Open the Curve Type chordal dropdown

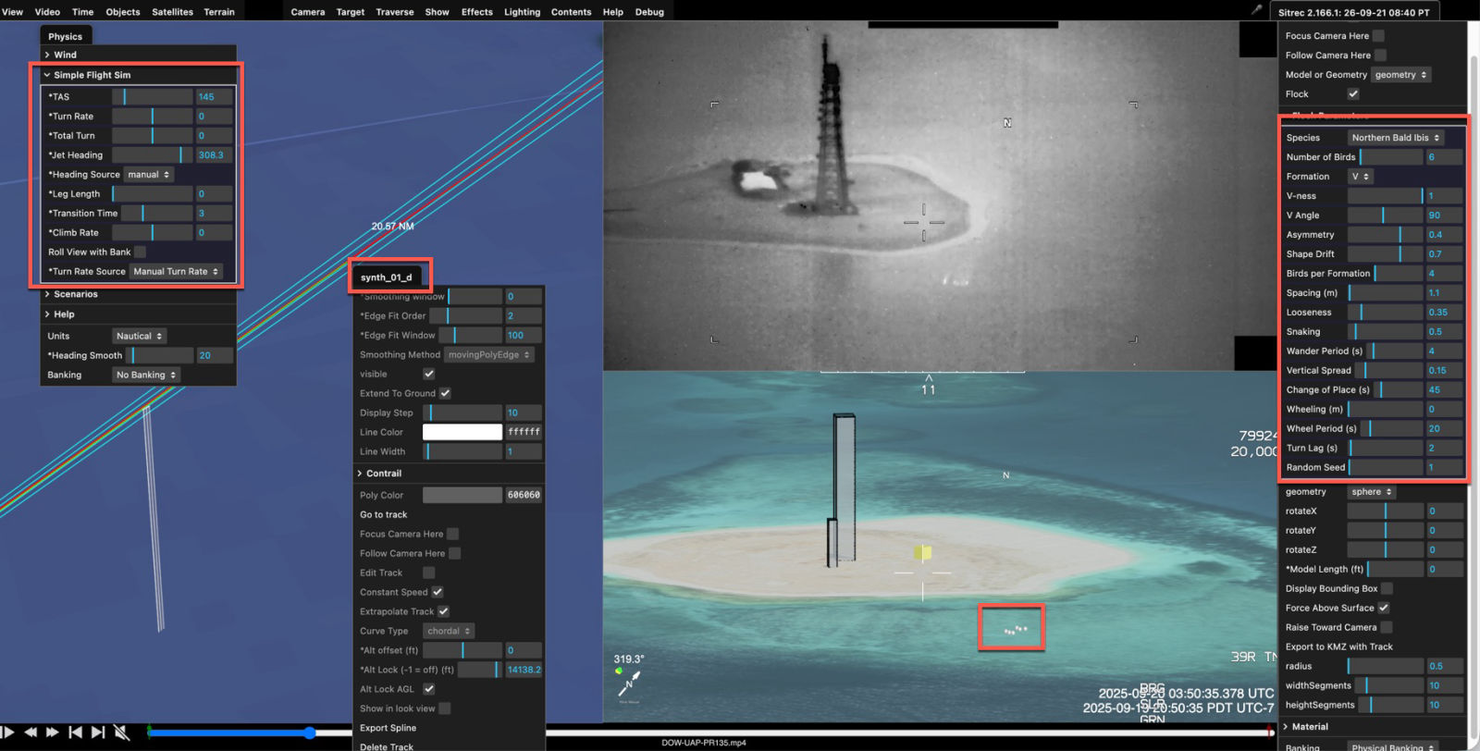449,632
